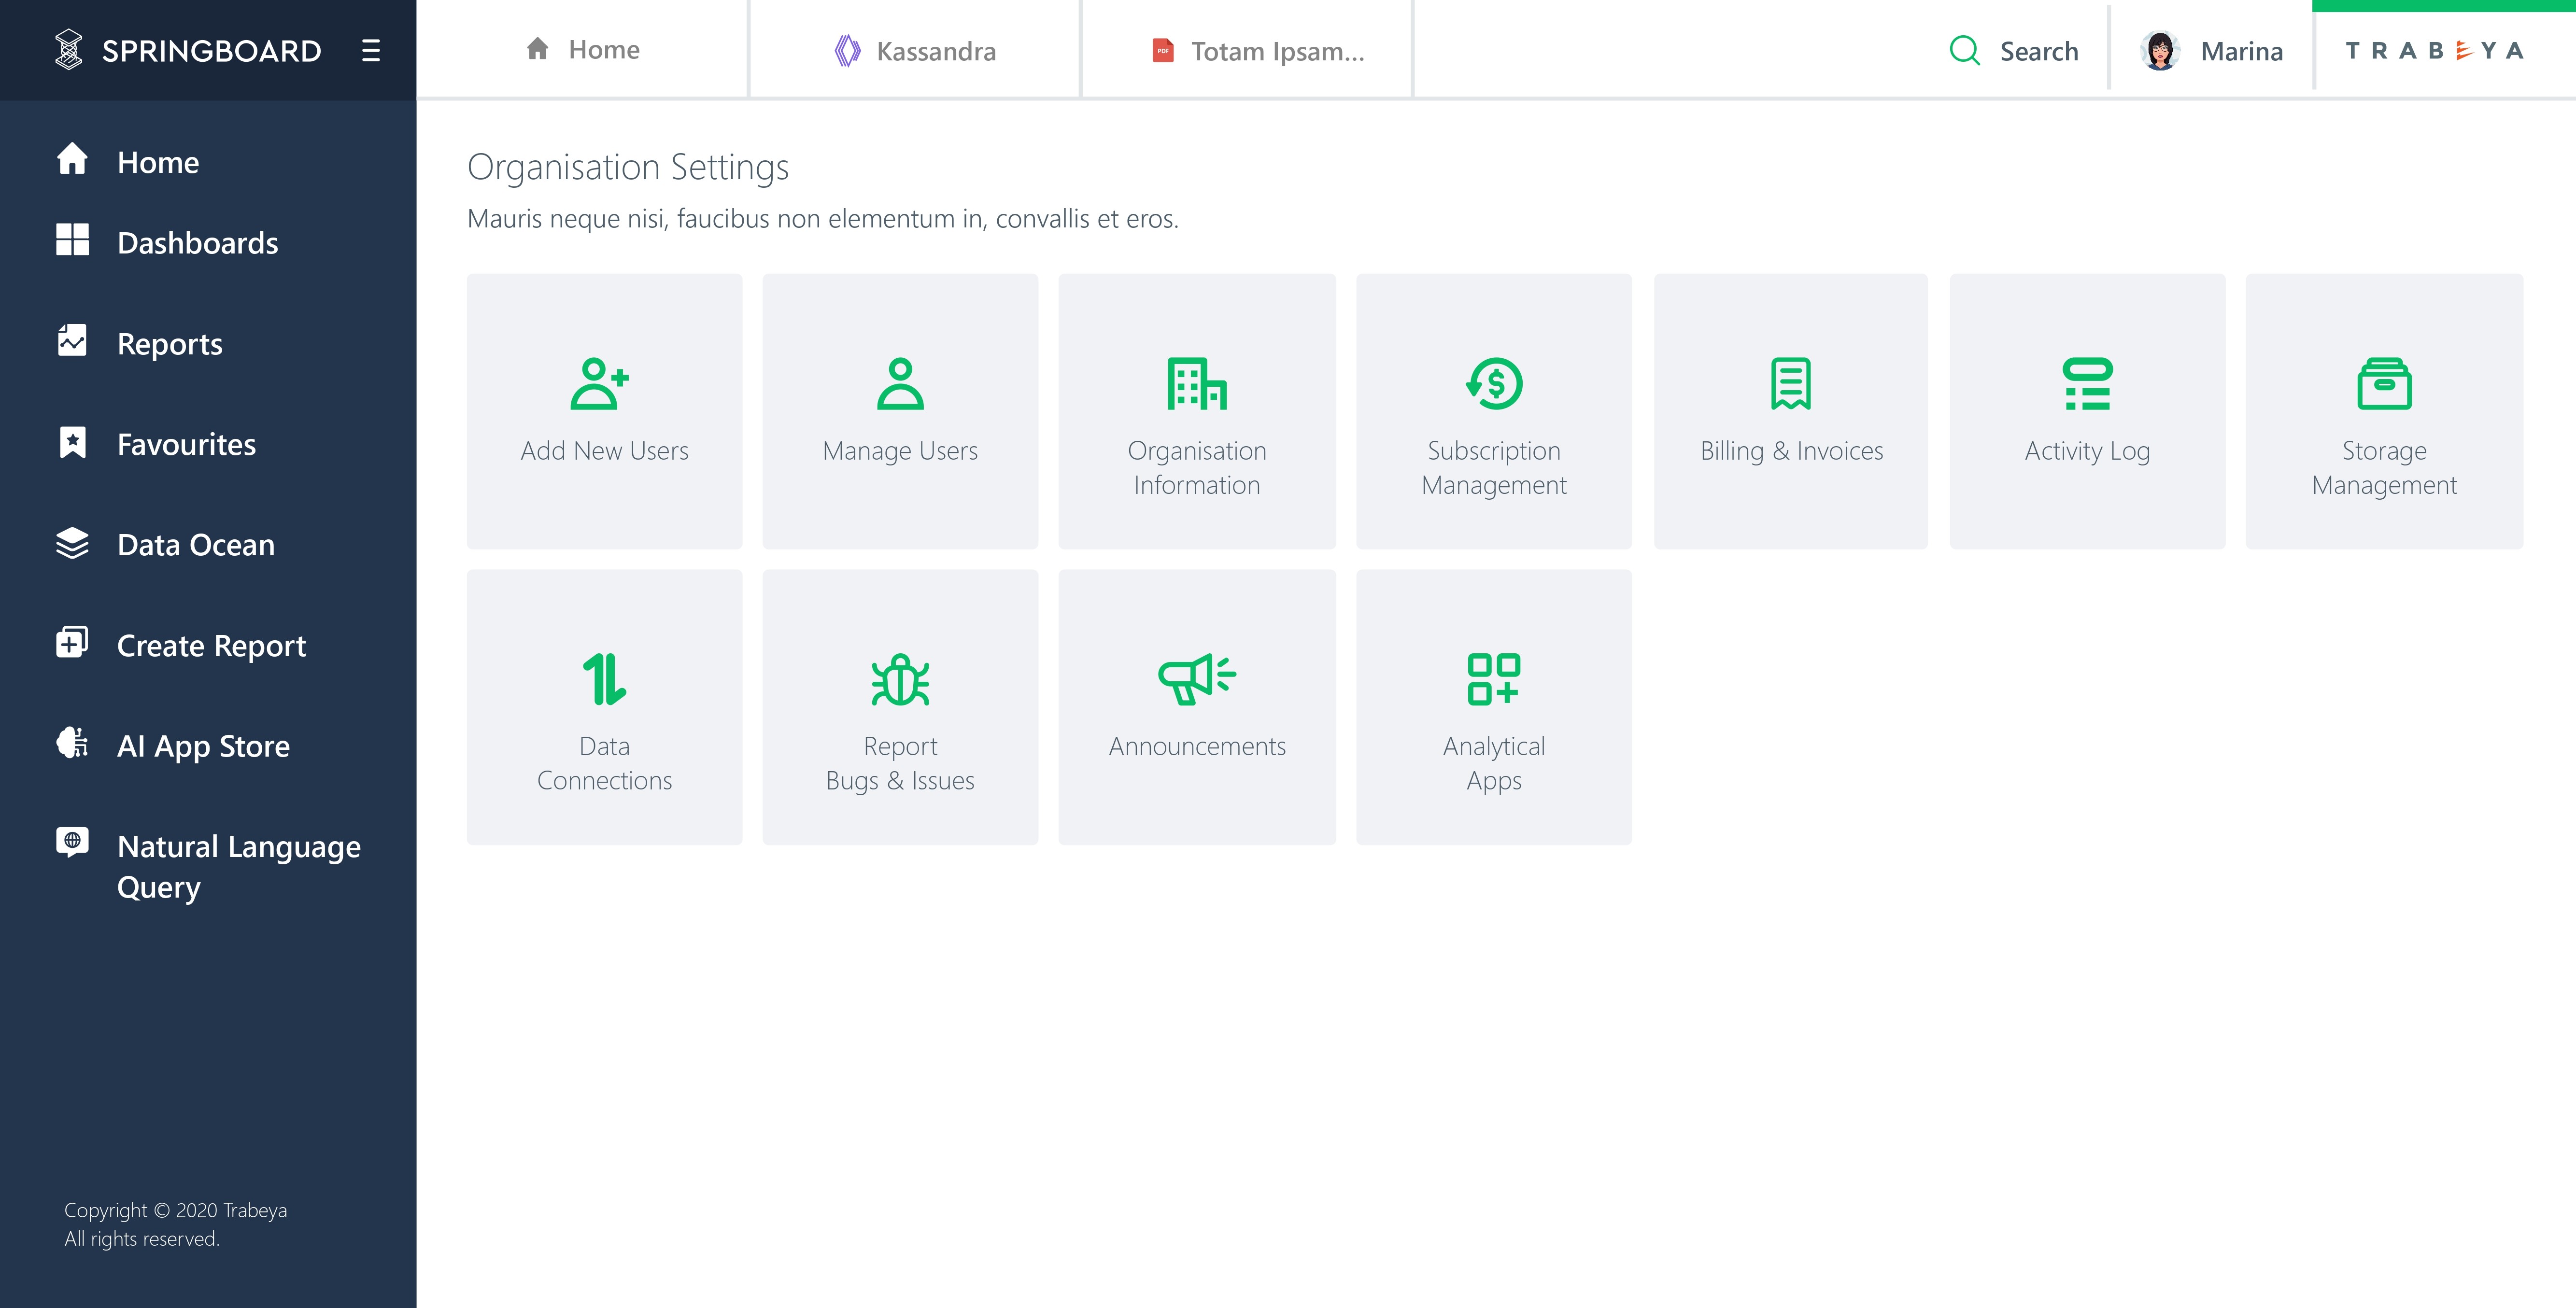Click the Search text in header
Viewport: 2576px width, 1308px height.
2039,51
